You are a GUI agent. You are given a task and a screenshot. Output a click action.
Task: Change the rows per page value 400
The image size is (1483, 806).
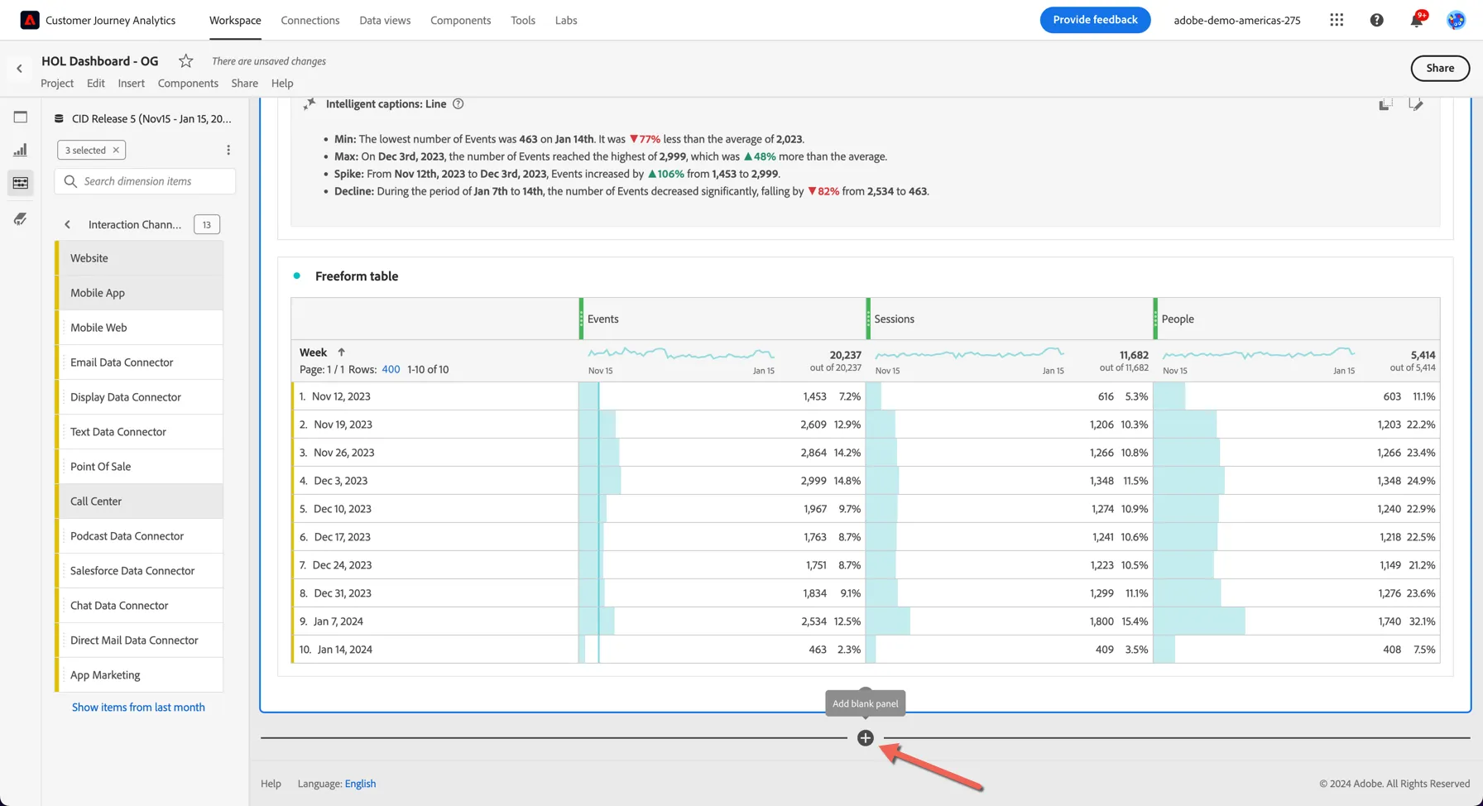(x=391, y=369)
